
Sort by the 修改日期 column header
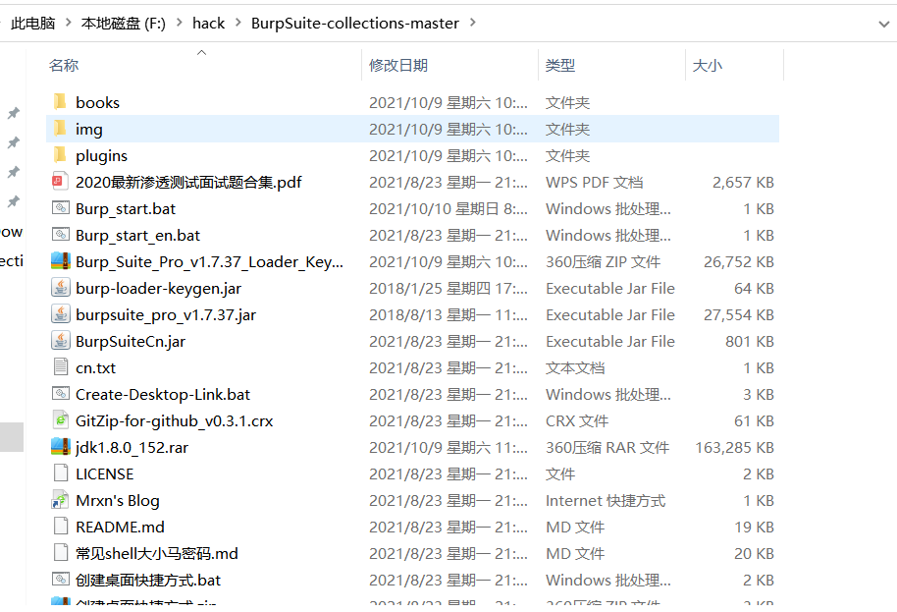[x=398, y=65]
